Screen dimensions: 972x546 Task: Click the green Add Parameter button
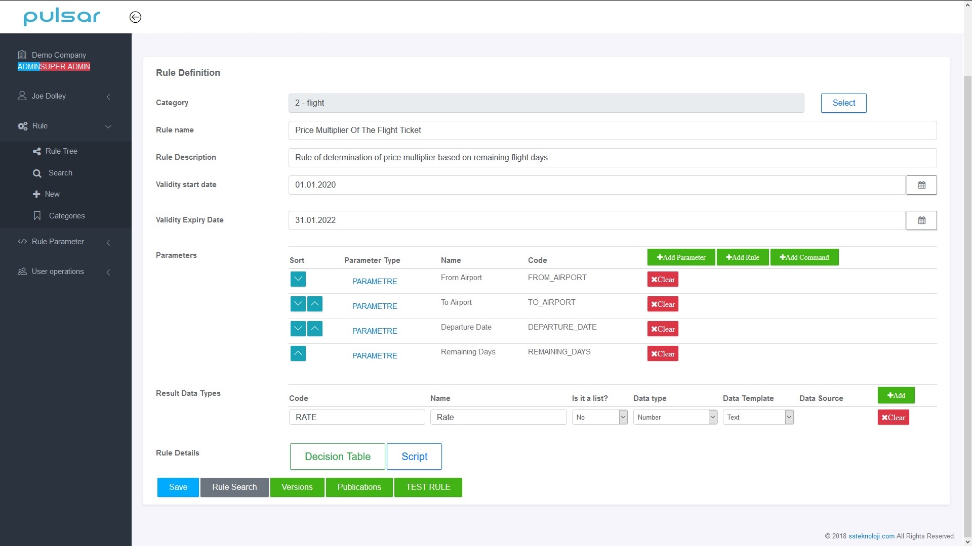681,257
